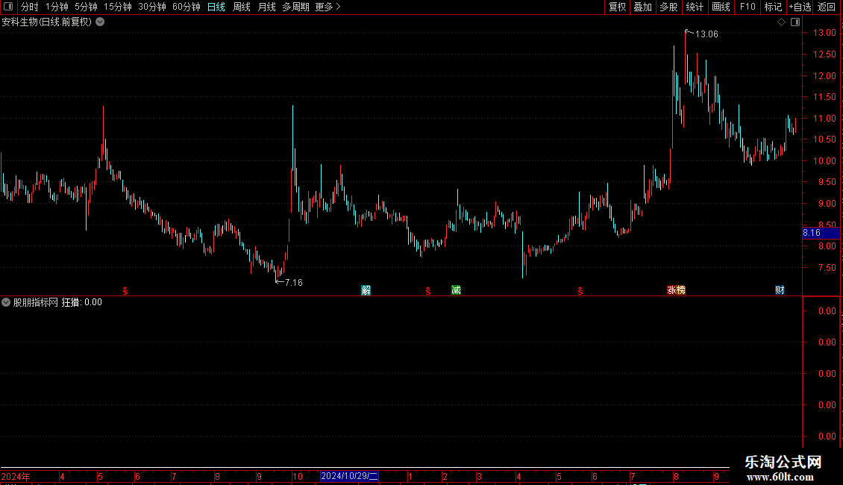Open the 复权 adjustment menu

click(x=617, y=7)
